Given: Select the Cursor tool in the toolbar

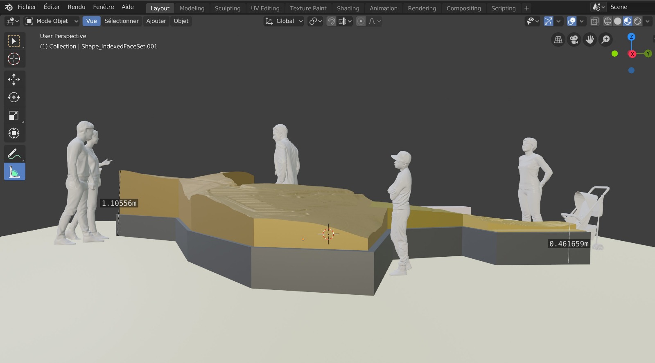Looking at the screenshot, I should (x=14, y=59).
